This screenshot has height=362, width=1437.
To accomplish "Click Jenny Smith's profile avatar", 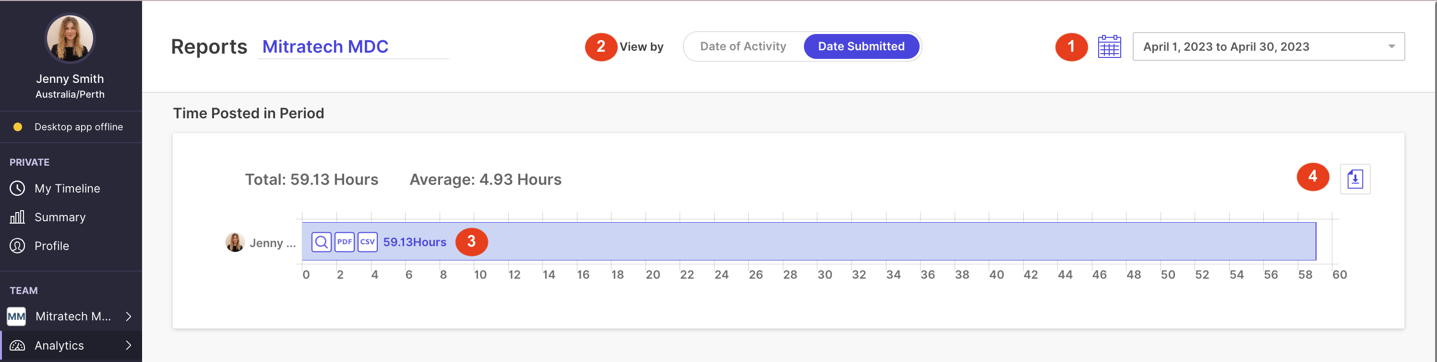I will [69, 38].
